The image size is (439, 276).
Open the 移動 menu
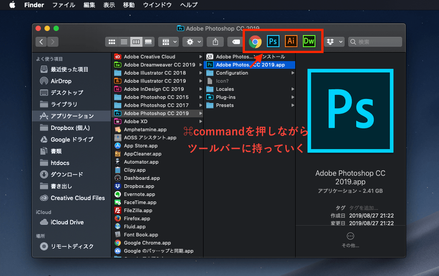coord(129,5)
